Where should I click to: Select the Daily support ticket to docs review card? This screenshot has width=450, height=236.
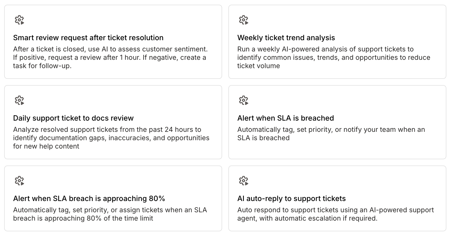(111, 138)
